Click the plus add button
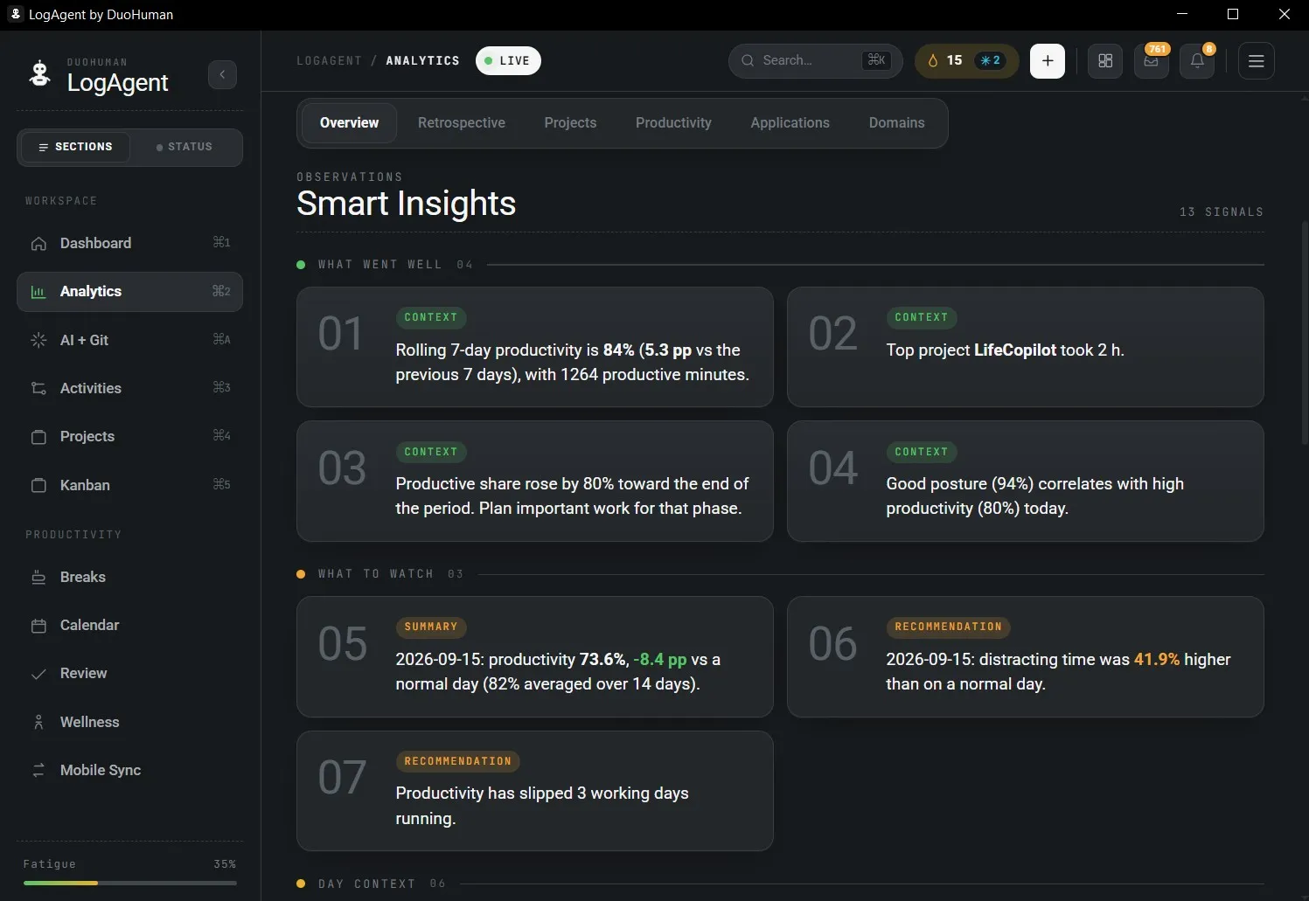The height and width of the screenshot is (901, 1309). point(1048,61)
